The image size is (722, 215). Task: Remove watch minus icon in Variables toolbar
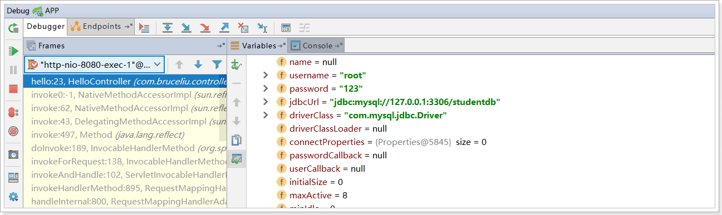237,83
